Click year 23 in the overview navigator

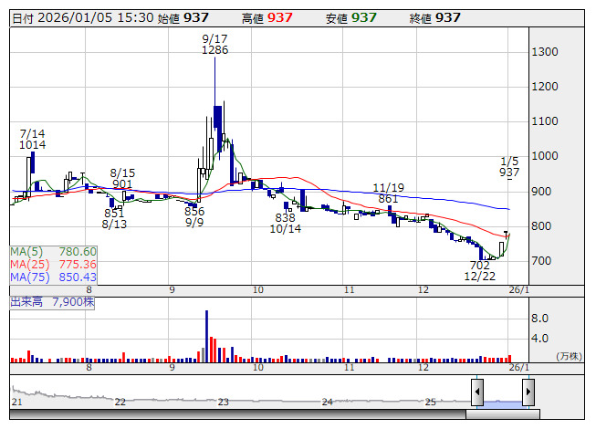(x=223, y=402)
